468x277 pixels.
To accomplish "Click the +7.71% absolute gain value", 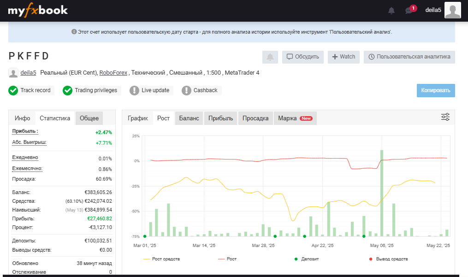I will coord(104,143).
